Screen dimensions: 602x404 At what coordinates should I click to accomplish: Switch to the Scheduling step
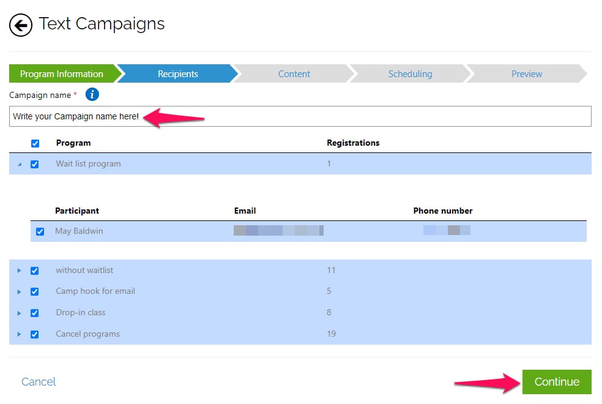tap(410, 74)
